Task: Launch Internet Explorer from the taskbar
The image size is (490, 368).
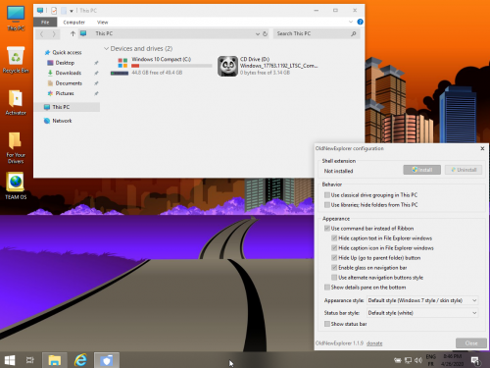Action: click(80, 360)
